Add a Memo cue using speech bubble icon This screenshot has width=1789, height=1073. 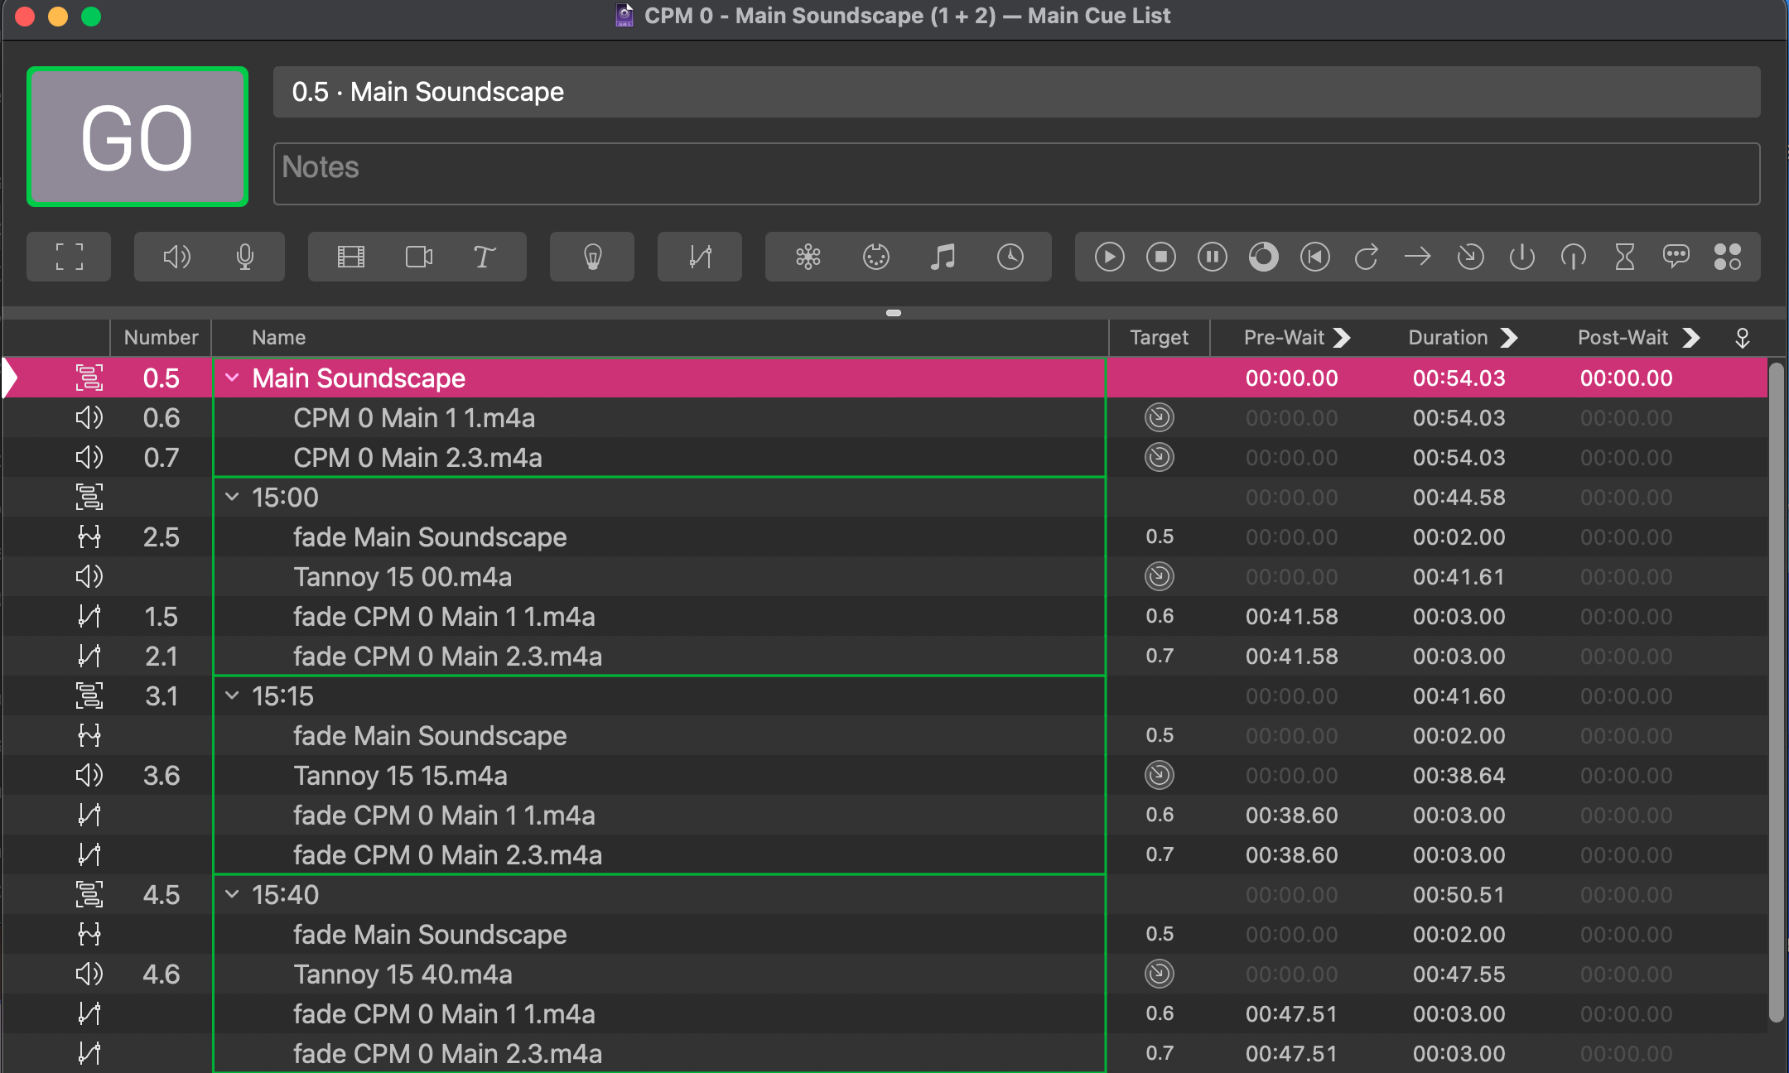[x=1676, y=257]
